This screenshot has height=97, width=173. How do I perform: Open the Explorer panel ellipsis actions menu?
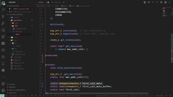pos(31,2)
